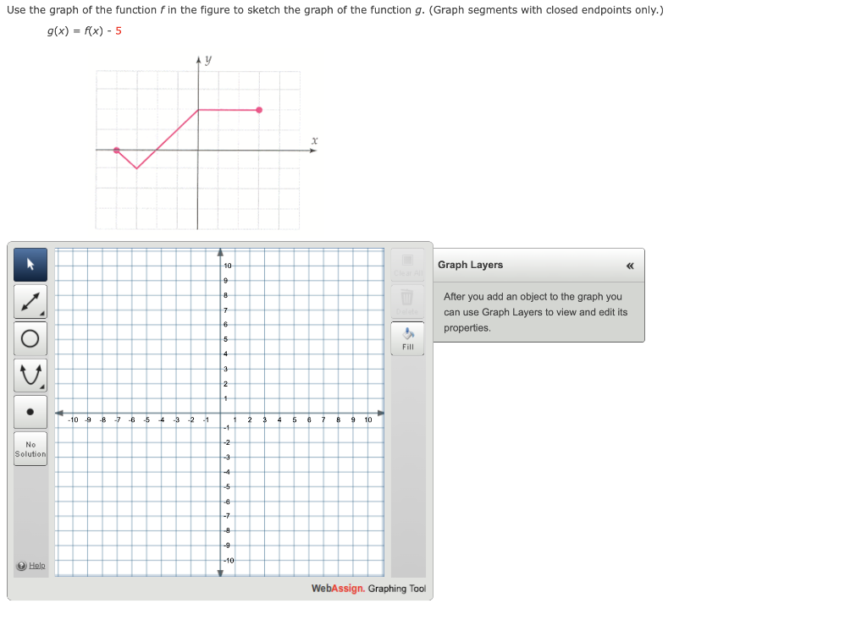Open the parabola tool variants flyout
The width and height of the screenshot is (867, 625).
(40, 386)
